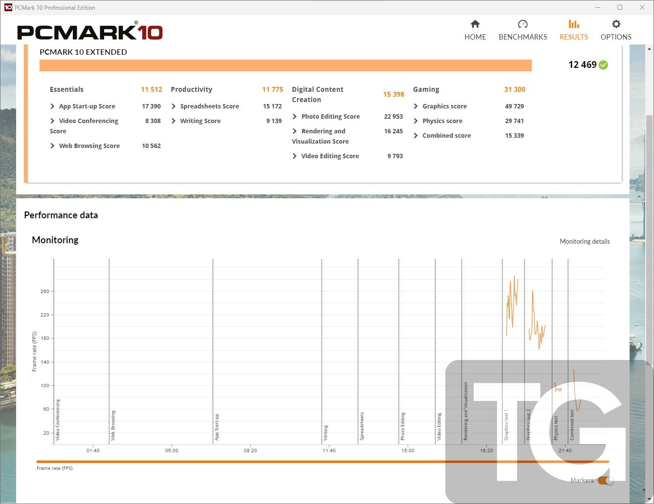Click the 11:40 time axis label
654x504 pixels.
point(329,450)
